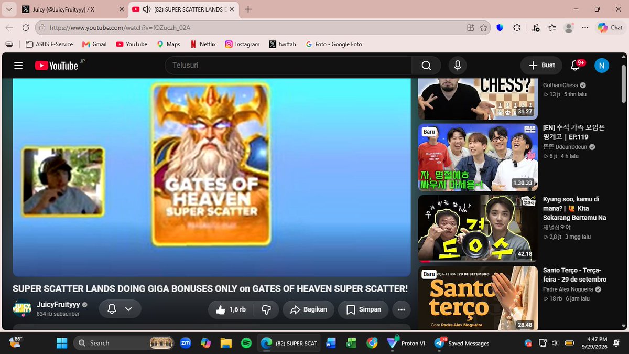
Task: Open the Santo Terço video thumbnail
Action: (x=478, y=298)
